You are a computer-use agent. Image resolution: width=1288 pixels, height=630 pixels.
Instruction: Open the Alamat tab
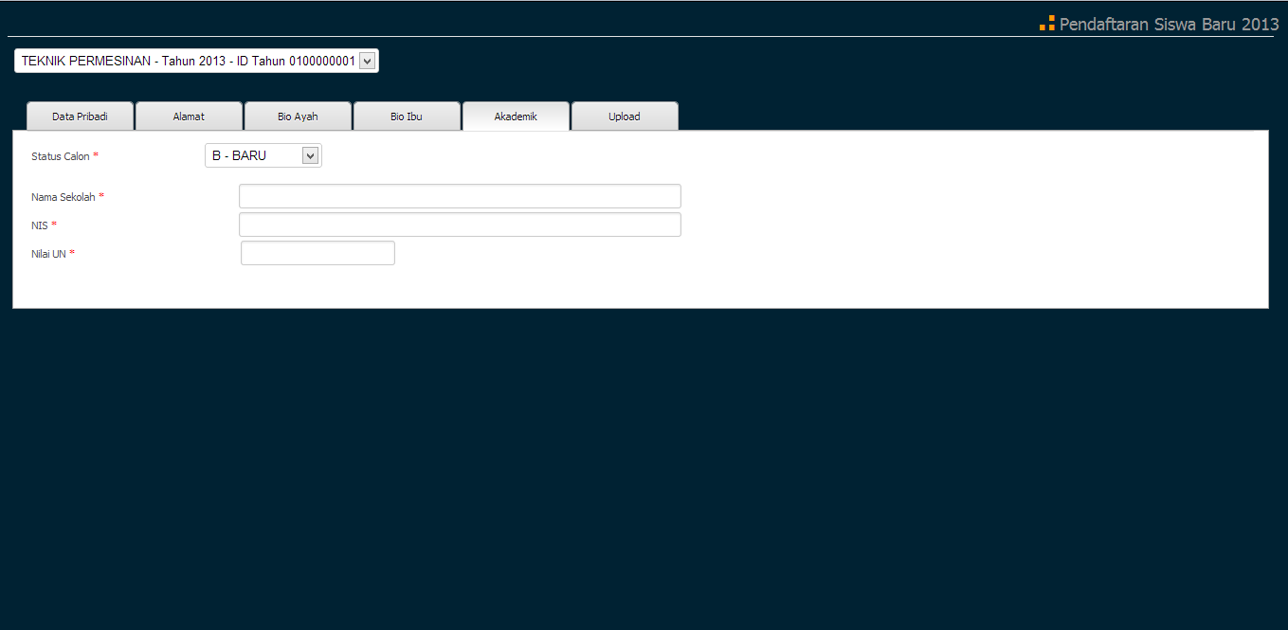(189, 116)
